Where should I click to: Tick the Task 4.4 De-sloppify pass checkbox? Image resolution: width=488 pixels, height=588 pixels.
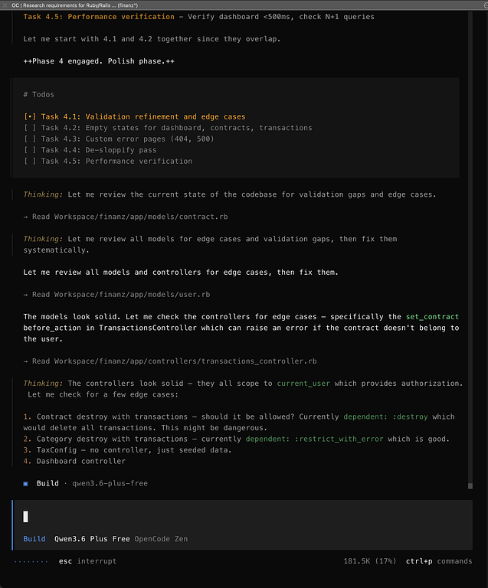pos(30,150)
